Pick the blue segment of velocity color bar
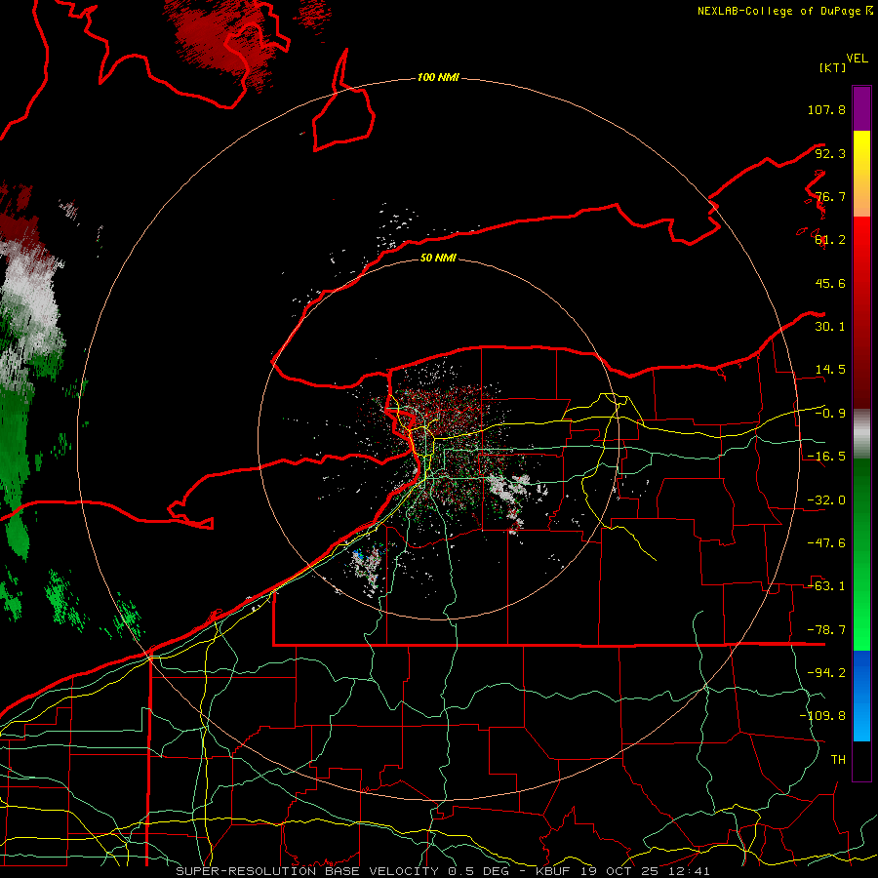This screenshot has height=878, width=878. coord(861,696)
